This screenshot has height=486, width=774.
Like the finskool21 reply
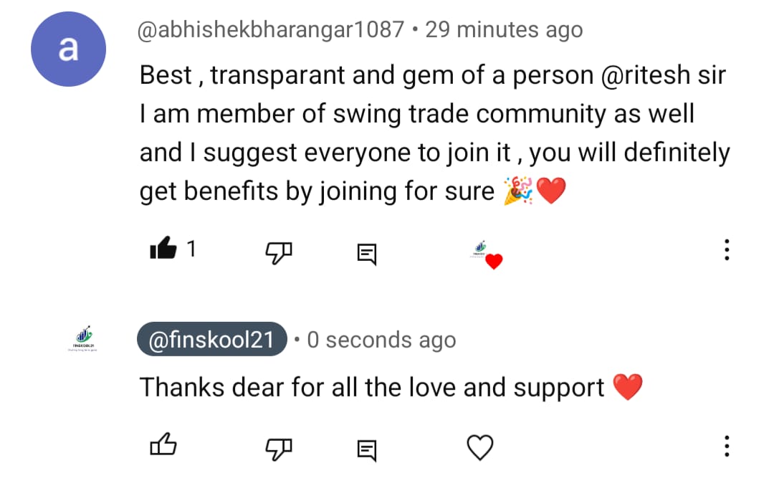point(163,447)
